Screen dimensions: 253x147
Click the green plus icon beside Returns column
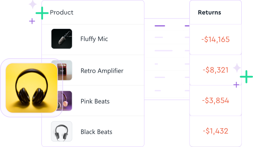(x=246, y=77)
